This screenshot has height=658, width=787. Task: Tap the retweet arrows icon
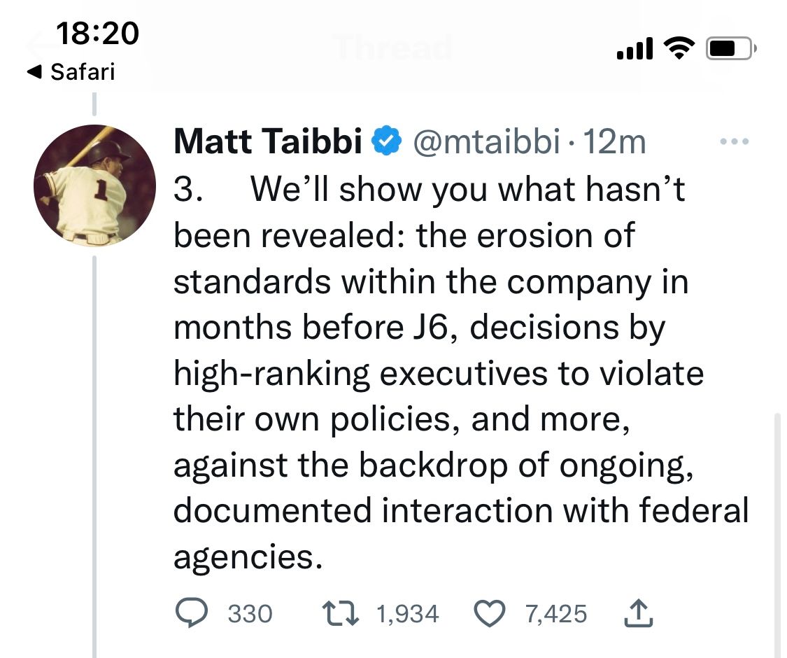pos(340,614)
